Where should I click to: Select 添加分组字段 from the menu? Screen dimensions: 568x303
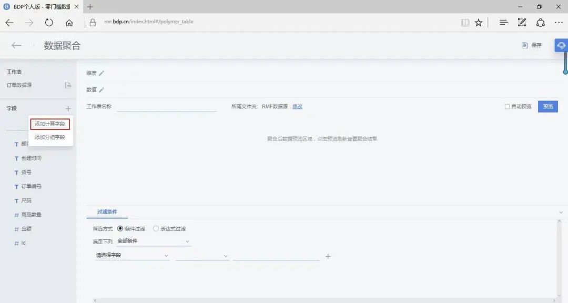click(x=50, y=137)
